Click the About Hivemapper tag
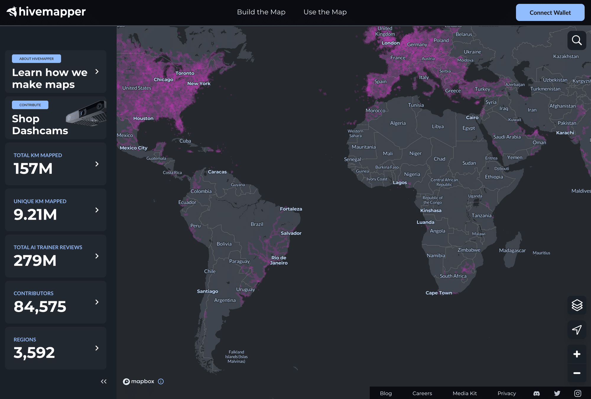The height and width of the screenshot is (399, 591). click(x=36, y=59)
